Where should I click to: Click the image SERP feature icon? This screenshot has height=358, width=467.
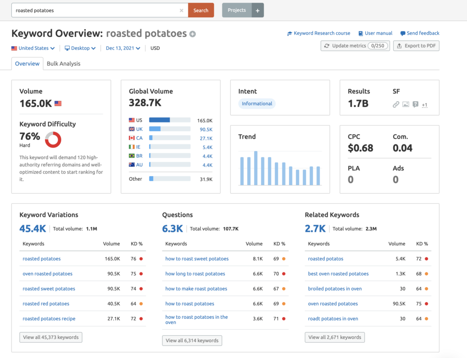[x=405, y=104]
